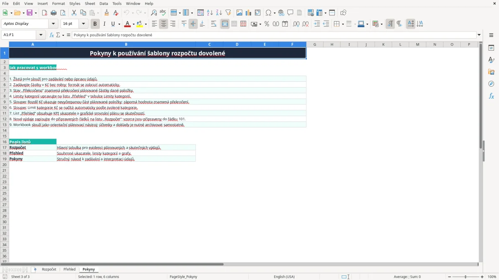Format the cells as percent
This screenshot has height=280, width=499.
click(x=267, y=24)
